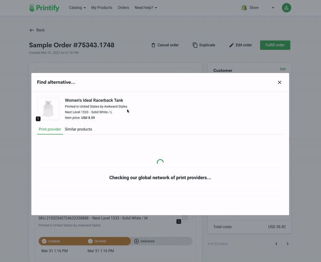Switch to the Similar products tab
This screenshot has height=262, width=321.
tap(78, 129)
